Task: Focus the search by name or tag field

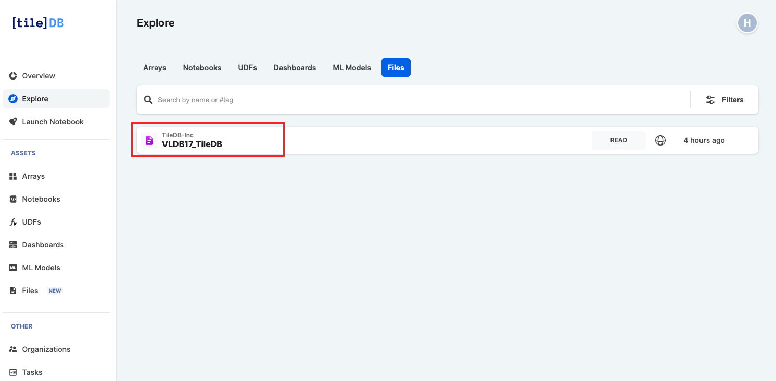Action: pyautogui.click(x=416, y=100)
